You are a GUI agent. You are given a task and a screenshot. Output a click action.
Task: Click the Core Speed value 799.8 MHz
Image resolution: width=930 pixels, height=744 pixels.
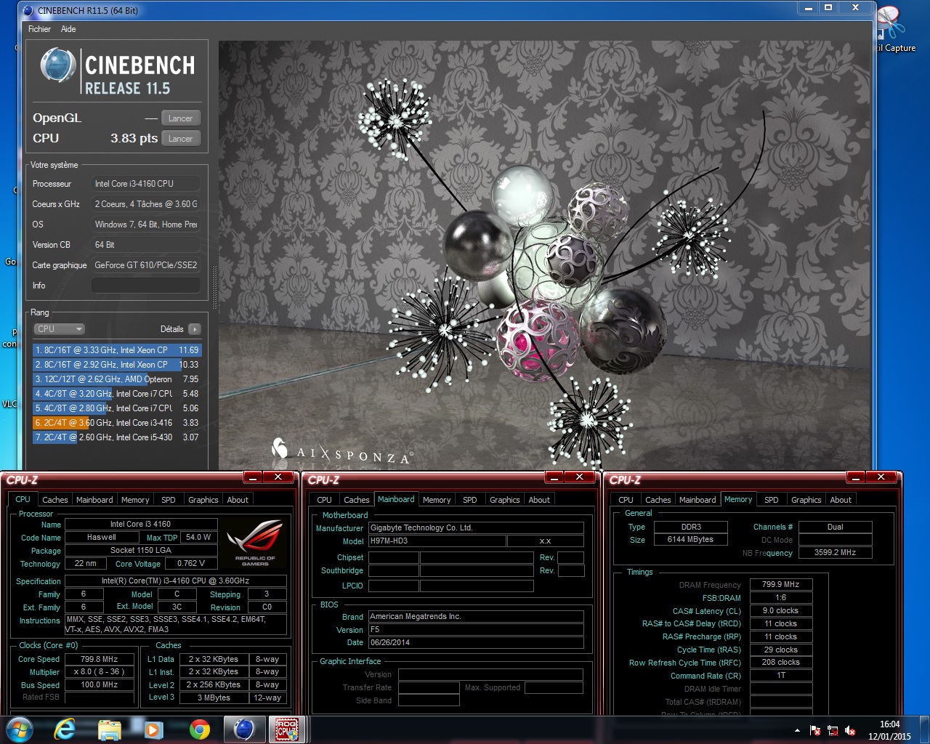(x=100, y=659)
